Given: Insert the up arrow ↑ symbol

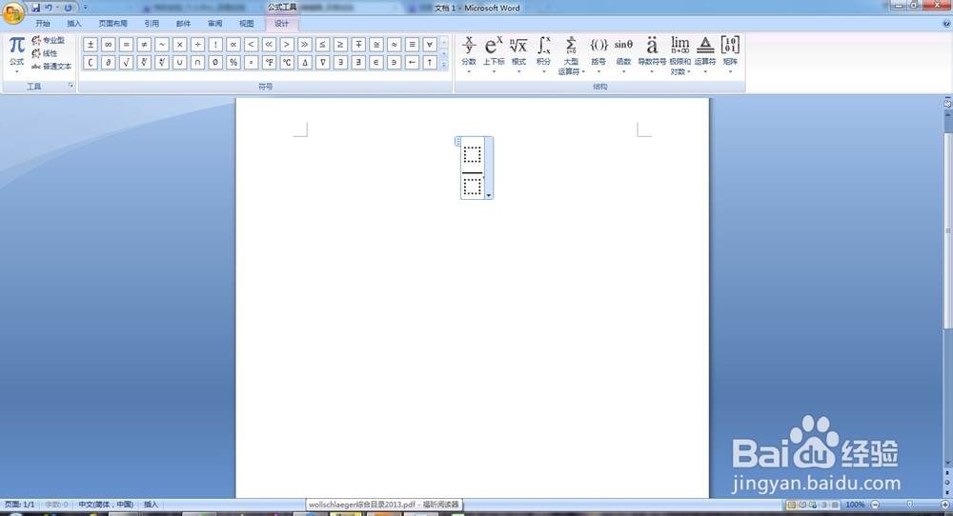Looking at the screenshot, I should point(430,62).
